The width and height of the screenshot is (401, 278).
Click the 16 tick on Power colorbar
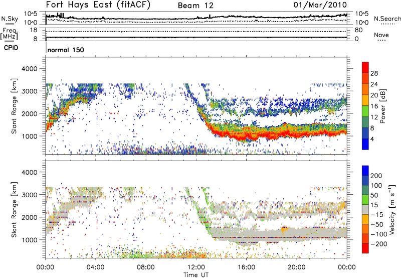point(374,106)
